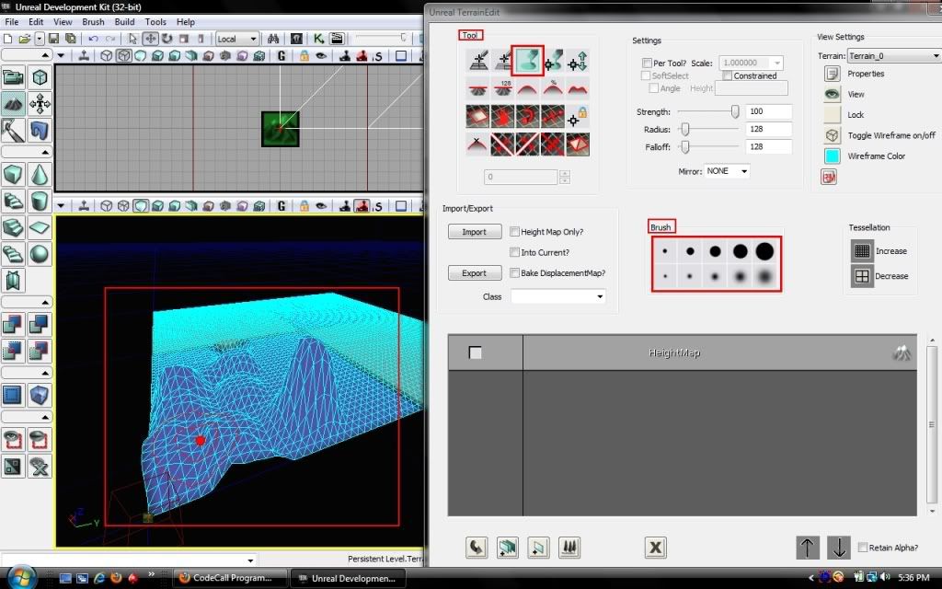The width and height of the screenshot is (942, 589).
Task: Click the Export button
Action: tap(475, 272)
